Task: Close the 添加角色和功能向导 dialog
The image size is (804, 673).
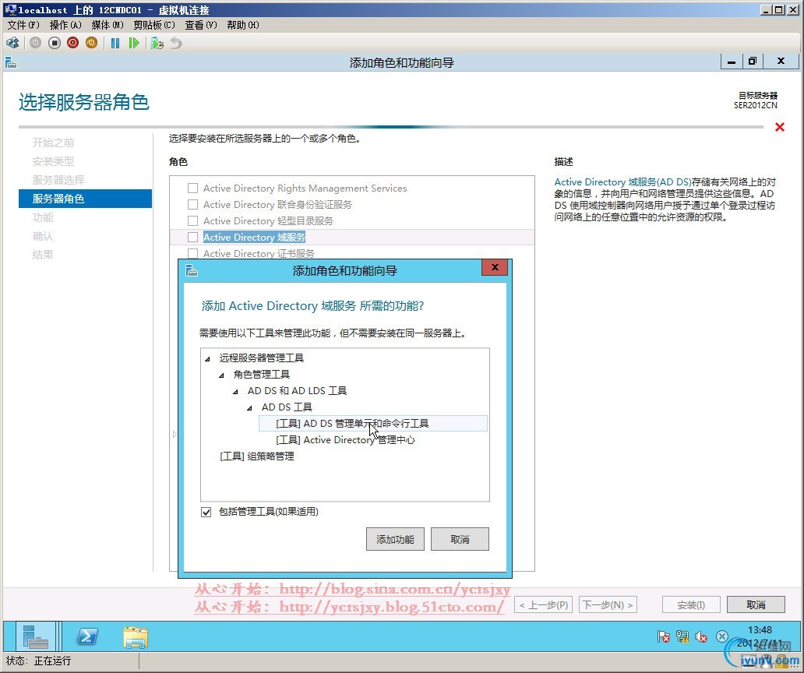Action: pos(495,267)
